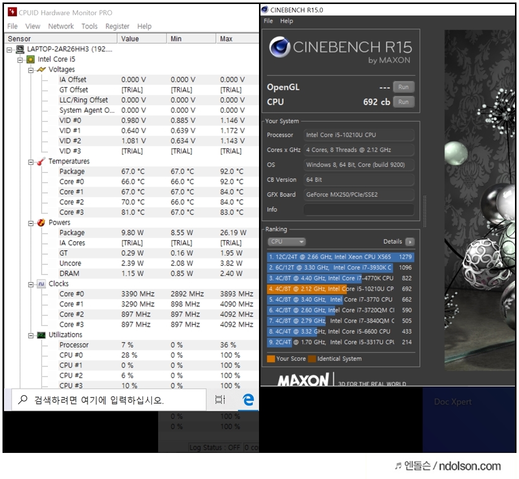This screenshot has height=479, width=519.
Task: Select the IA Offset voltage row
Action: click(158, 80)
